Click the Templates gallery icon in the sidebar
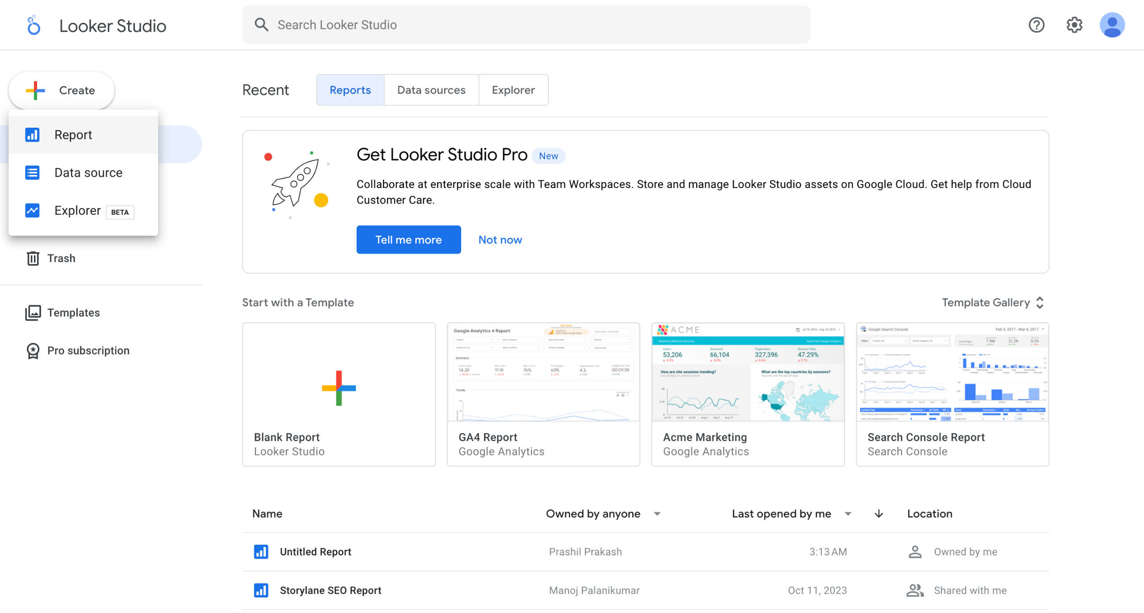 coord(33,313)
